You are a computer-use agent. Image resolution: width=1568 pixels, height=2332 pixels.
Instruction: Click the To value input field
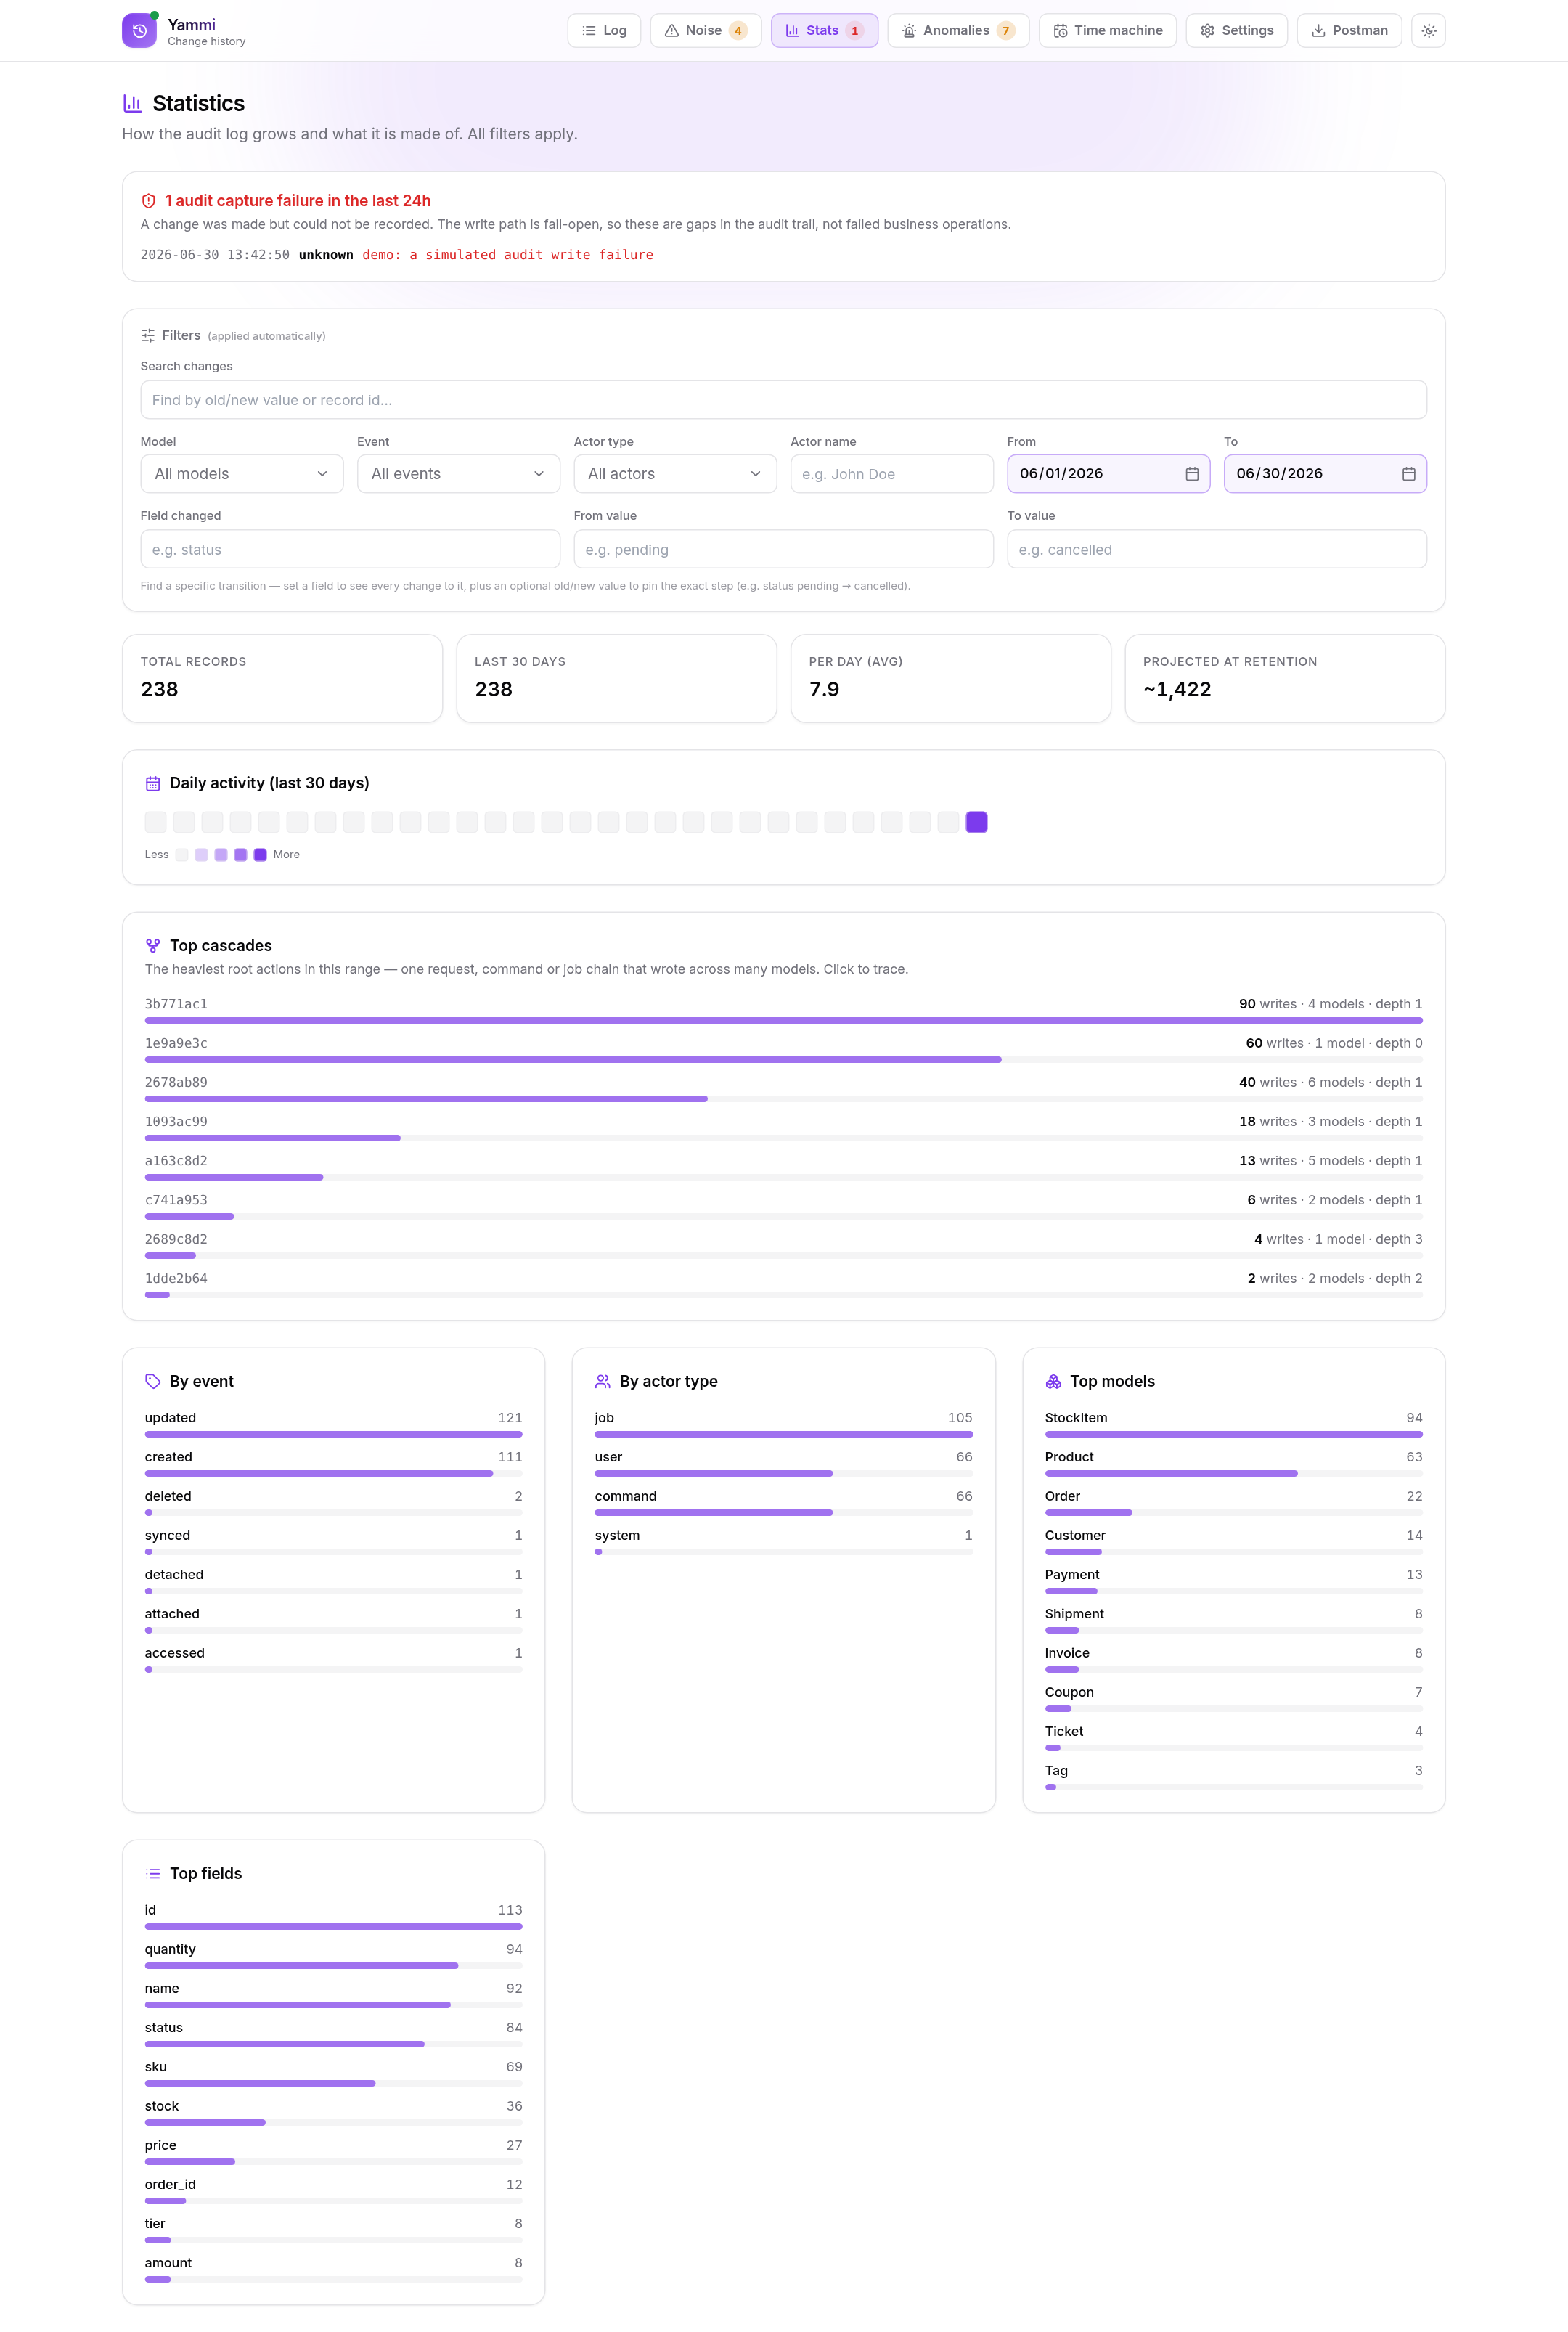click(x=1217, y=549)
